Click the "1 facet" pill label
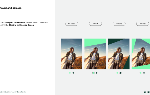The image size is (150, 95). click(95, 24)
